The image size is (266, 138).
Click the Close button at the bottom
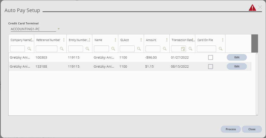click(252, 129)
